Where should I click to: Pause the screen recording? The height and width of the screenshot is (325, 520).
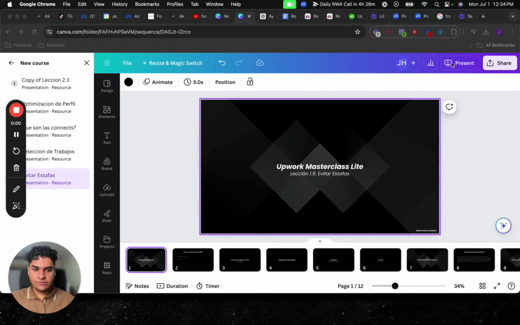point(16,135)
